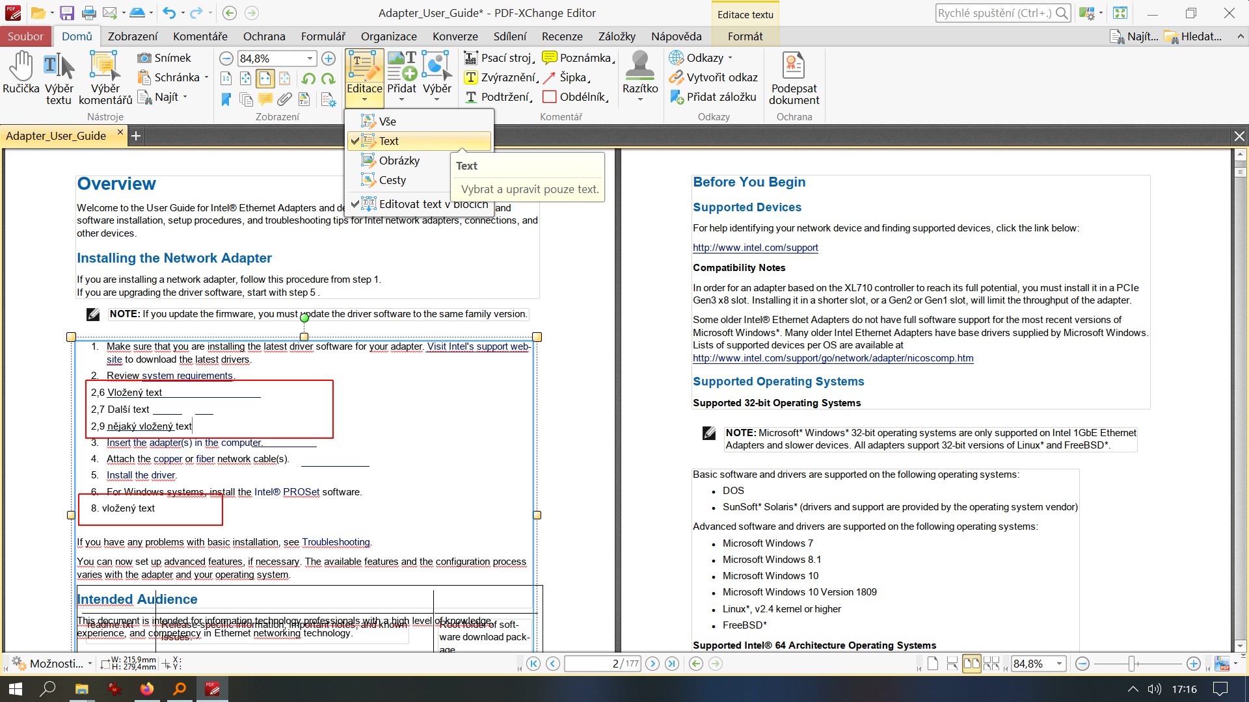Open the zoom level 84,8% dropdown

point(310,58)
